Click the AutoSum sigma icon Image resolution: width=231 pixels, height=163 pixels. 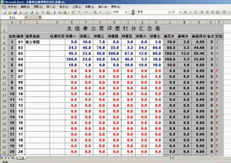[101, 13]
